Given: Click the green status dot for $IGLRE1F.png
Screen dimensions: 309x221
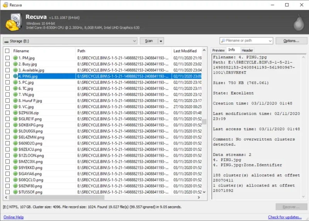Looking at the screenshot, I should (15, 119).
